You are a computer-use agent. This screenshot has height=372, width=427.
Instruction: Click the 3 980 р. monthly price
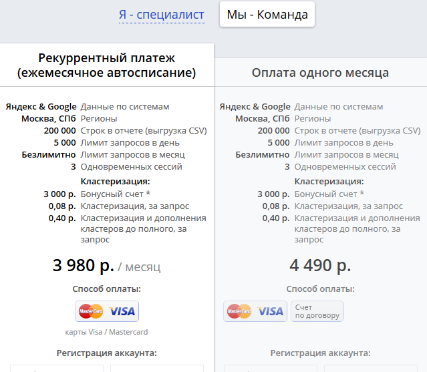click(84, 266)
